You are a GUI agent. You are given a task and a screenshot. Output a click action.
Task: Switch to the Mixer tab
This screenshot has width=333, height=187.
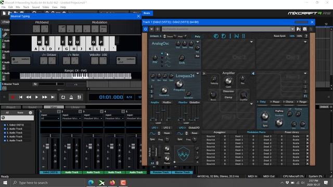tap(54, 107)
